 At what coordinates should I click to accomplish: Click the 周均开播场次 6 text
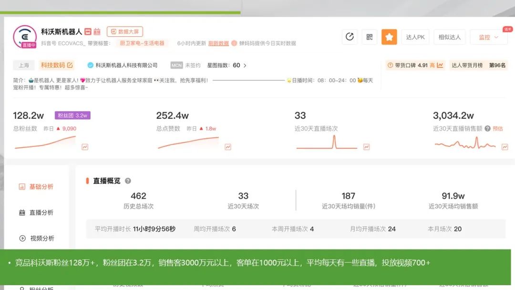[x=215, y=229]
